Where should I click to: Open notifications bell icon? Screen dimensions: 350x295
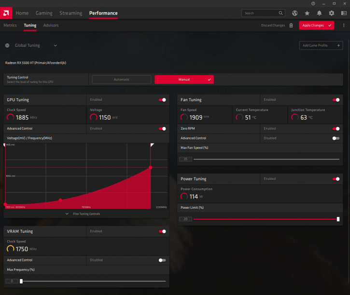[x=319, y=13]
